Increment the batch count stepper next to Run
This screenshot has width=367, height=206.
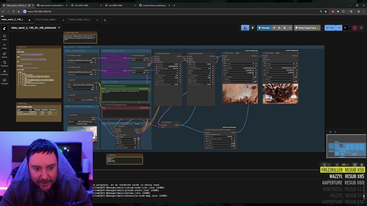[349, 26]
